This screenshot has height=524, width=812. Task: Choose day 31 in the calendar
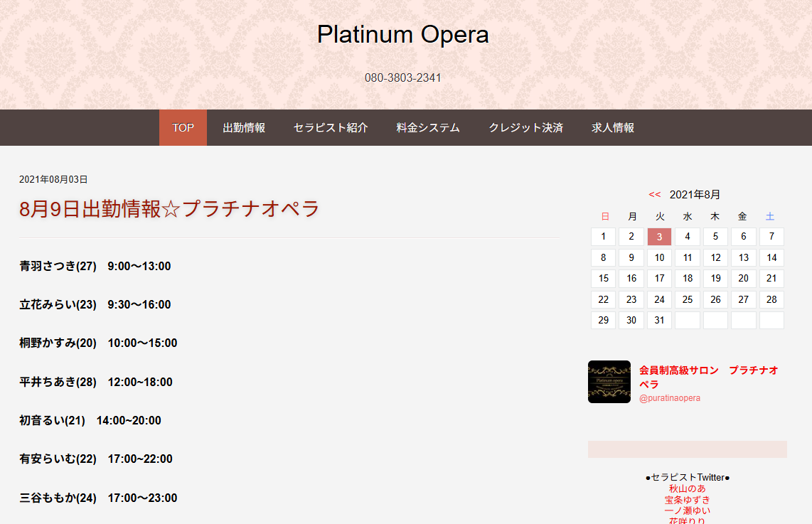point(659,320)
